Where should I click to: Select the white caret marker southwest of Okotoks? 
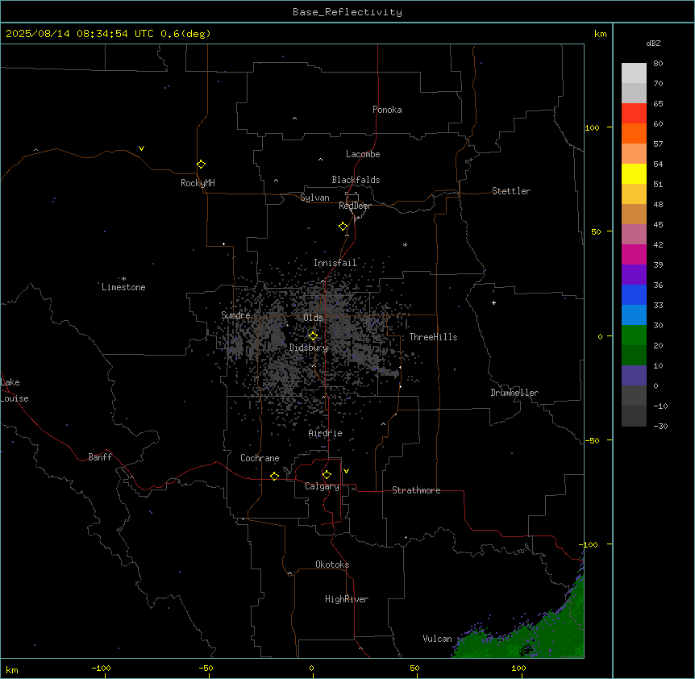289,573
